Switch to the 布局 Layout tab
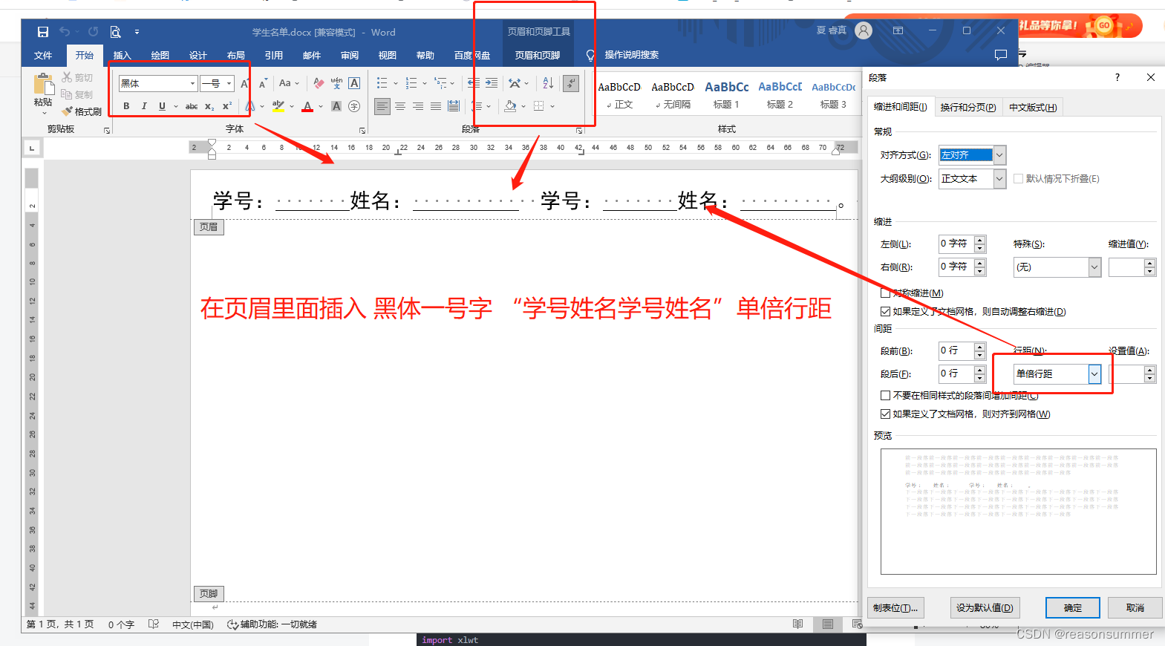1165x646 pixels. [x=236, y=56]
